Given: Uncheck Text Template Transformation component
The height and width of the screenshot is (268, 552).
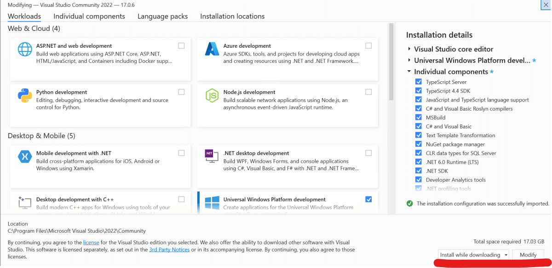Looking at the screenshot, I should tap(418, 135).
